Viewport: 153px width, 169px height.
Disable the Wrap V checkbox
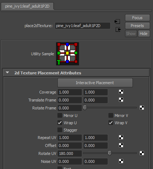(111, 123)
